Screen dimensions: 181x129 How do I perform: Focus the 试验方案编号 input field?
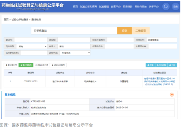click(x=120, y=40)
